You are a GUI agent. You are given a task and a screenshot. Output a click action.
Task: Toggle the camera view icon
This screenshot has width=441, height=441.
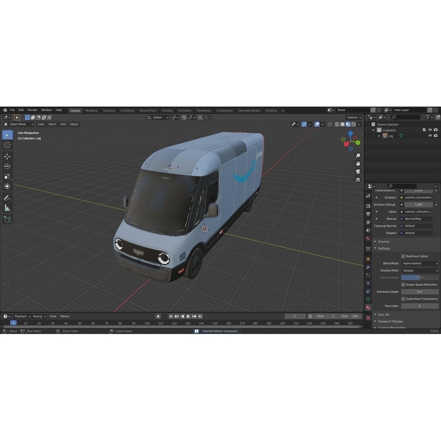(358, 171)
